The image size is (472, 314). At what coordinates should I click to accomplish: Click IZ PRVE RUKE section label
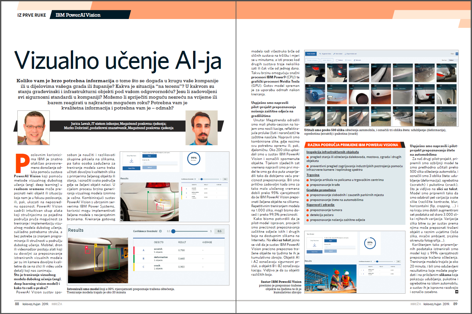coord(32,15)
